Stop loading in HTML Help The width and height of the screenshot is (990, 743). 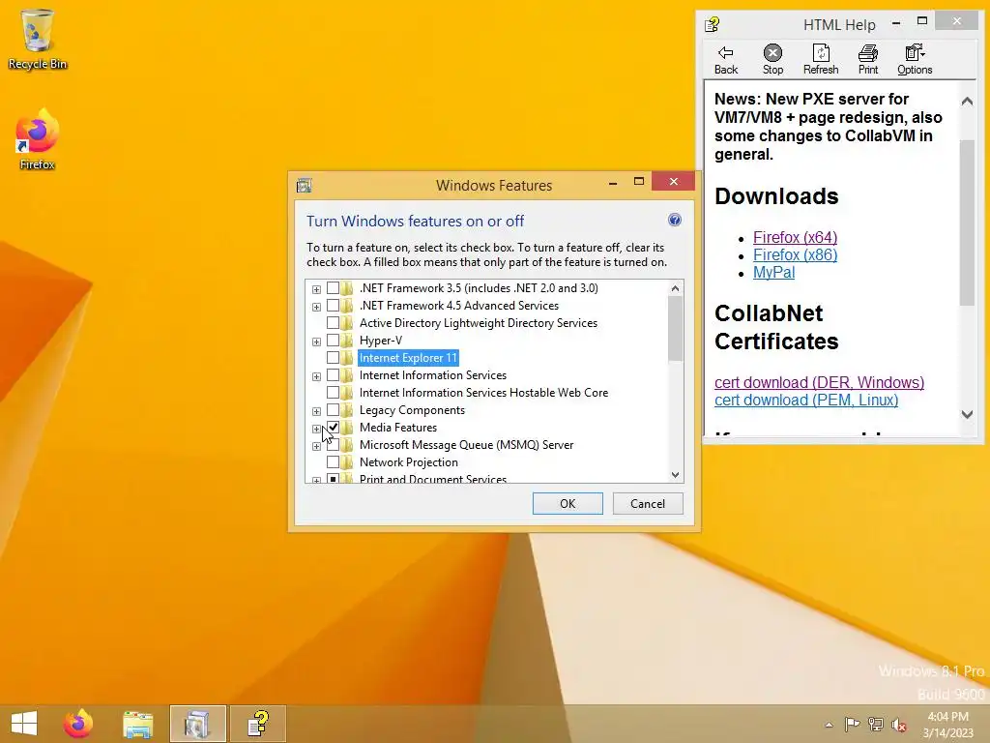pyautogui.click(x=772, y=60)
